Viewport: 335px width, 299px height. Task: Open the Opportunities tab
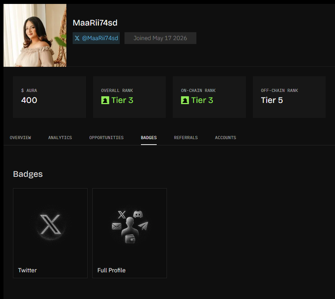106,138
